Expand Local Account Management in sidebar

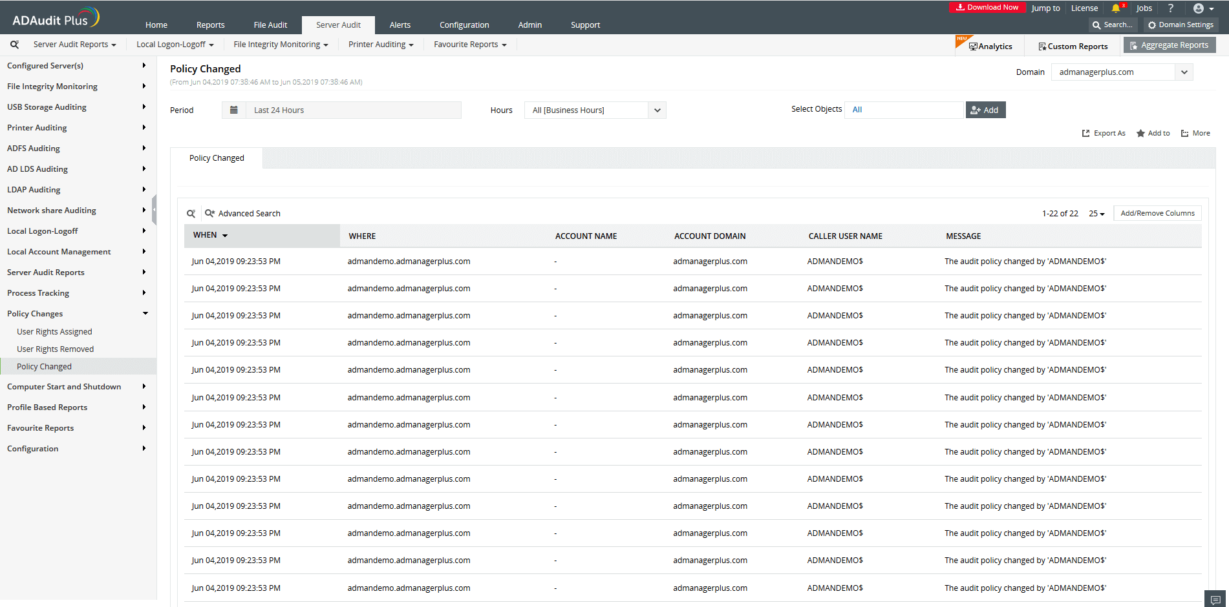click(78, 252)
